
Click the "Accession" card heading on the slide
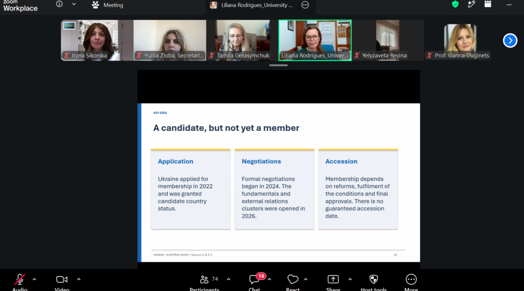[341, 162]
